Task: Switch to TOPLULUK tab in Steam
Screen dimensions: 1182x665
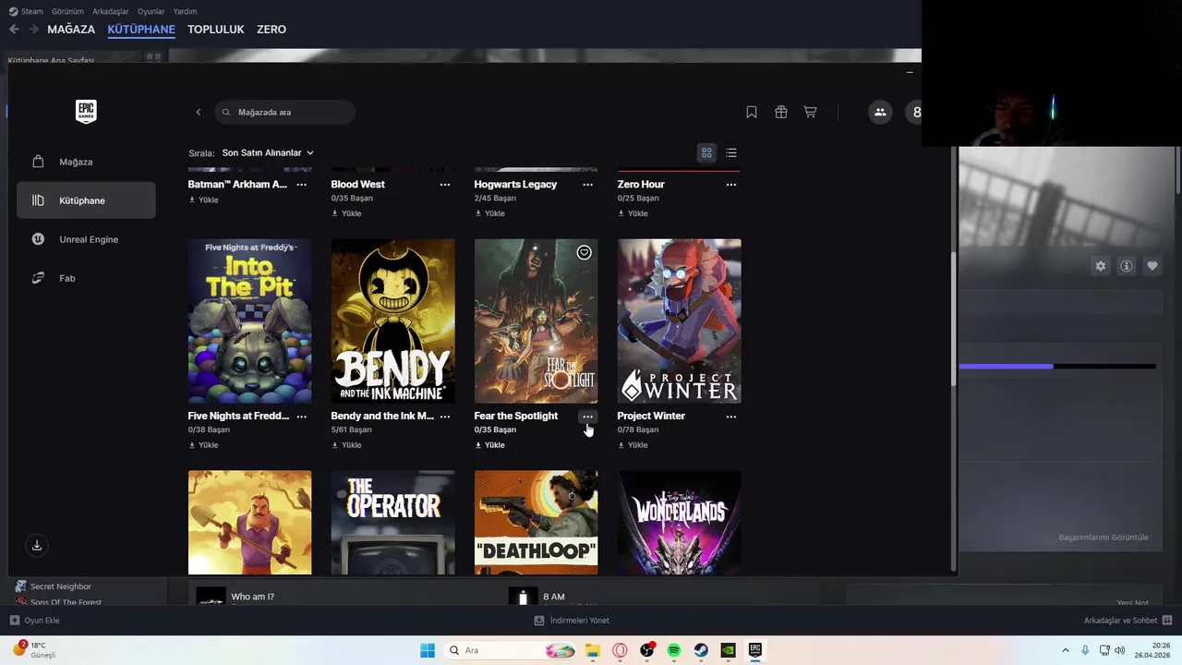Action: (216, 30)
